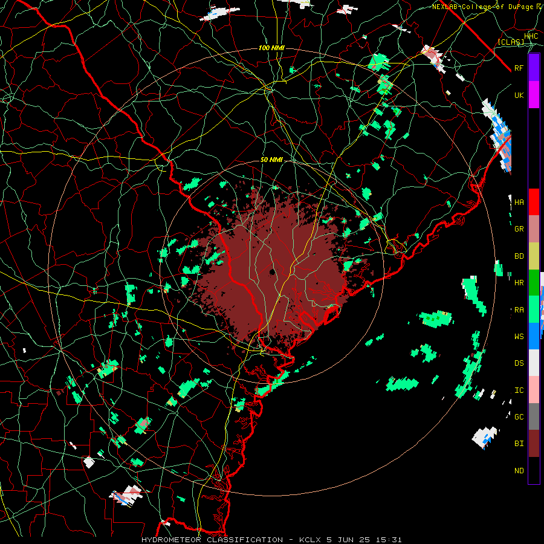544x544 pixels.
Task: Click the RA legend label
Action: [x=519, y=310]
